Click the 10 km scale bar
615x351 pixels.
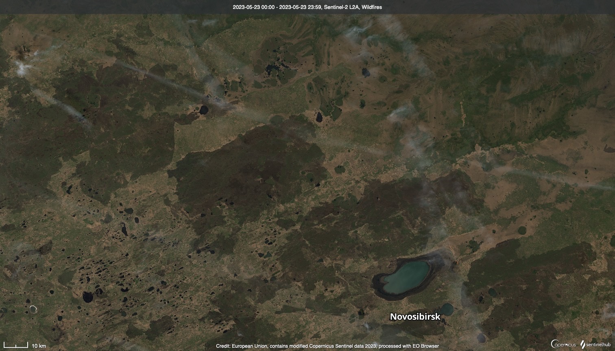(25, 346)
